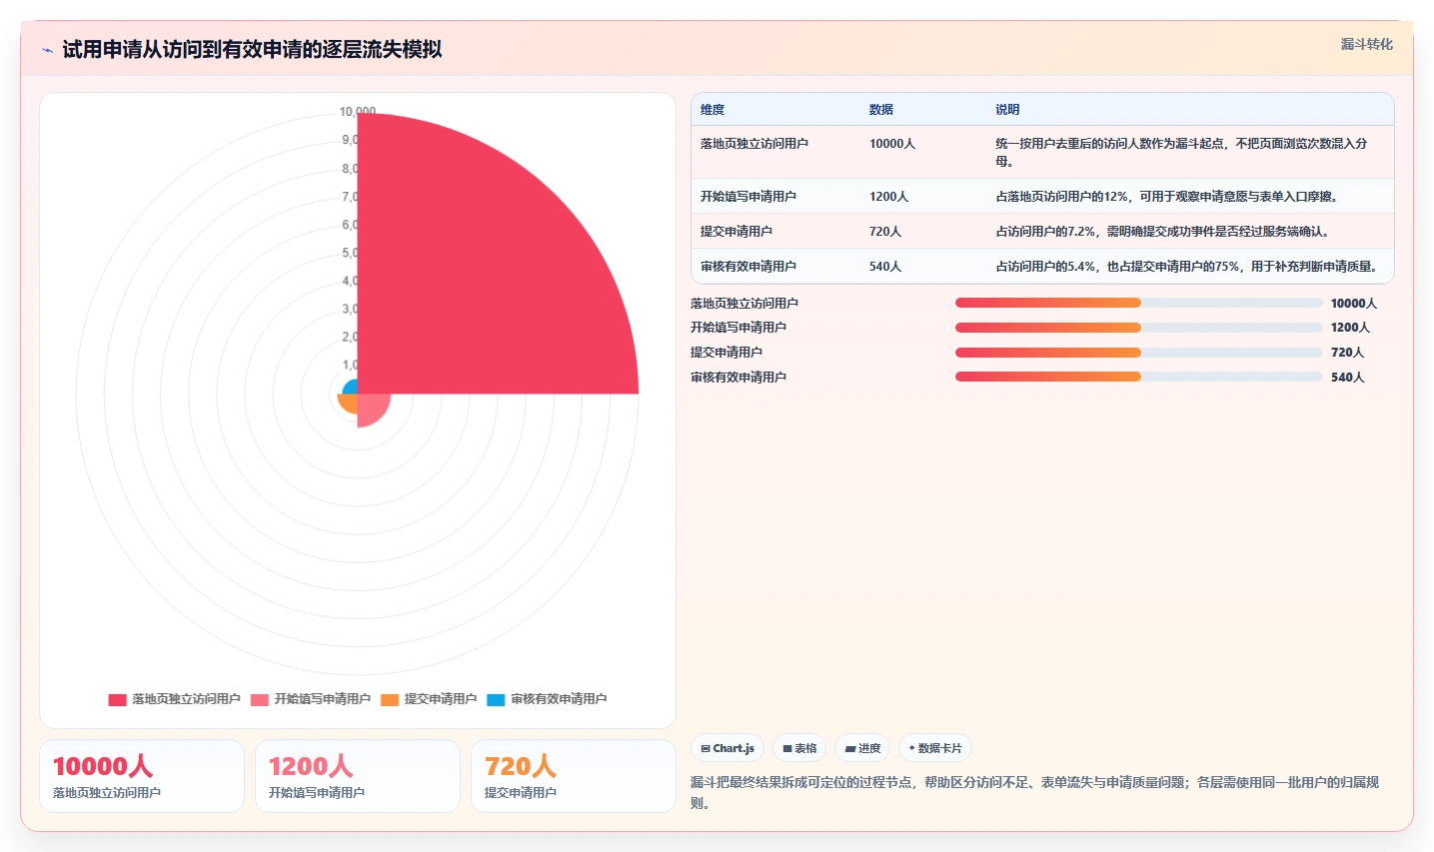The image size is (1434, 852).
Task: Click the 10000人 cell in the table
Action: point(892,144)
